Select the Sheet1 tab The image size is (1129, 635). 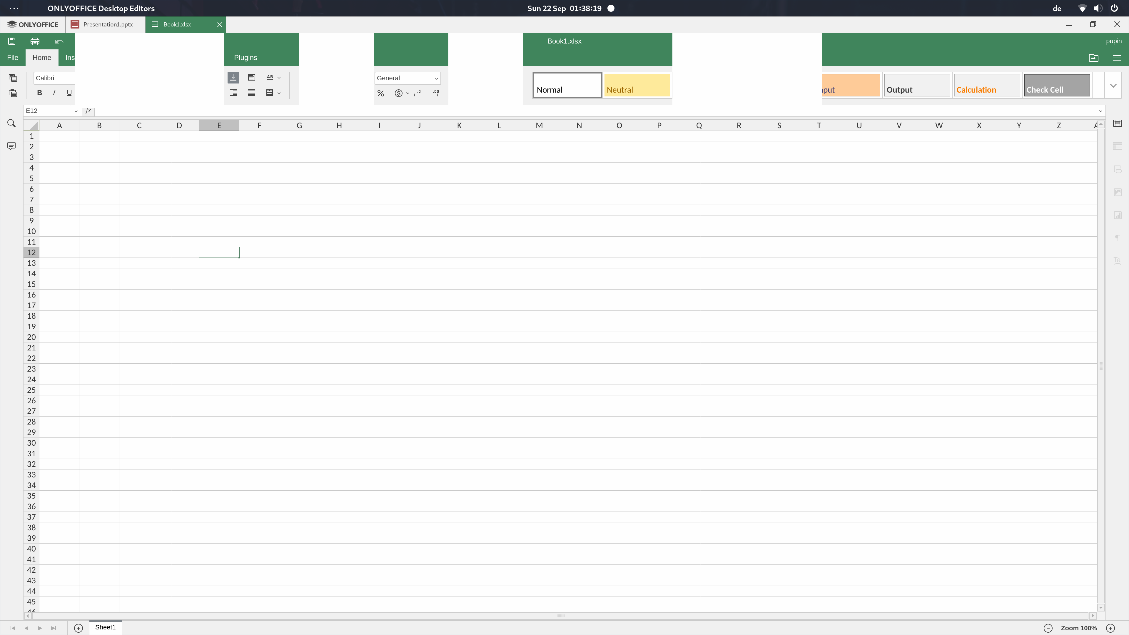(105, 628)
